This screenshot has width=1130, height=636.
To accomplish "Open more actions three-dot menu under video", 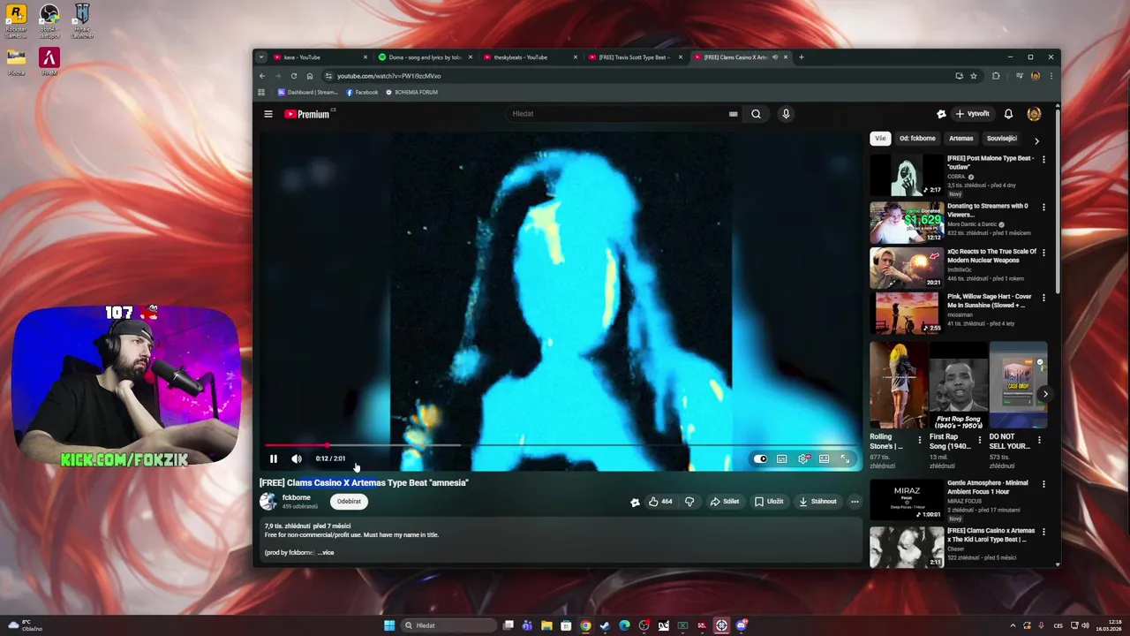I will 855,502.
